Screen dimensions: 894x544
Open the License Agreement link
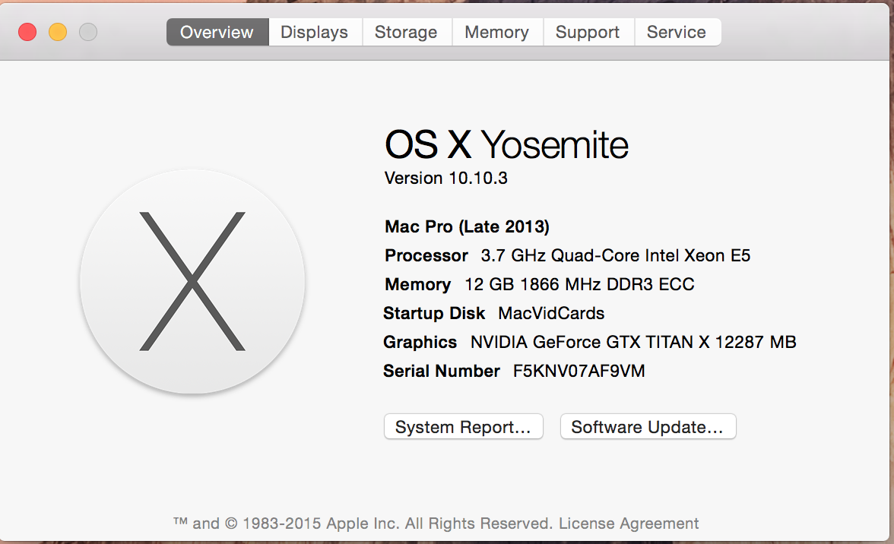coord(629,523)
